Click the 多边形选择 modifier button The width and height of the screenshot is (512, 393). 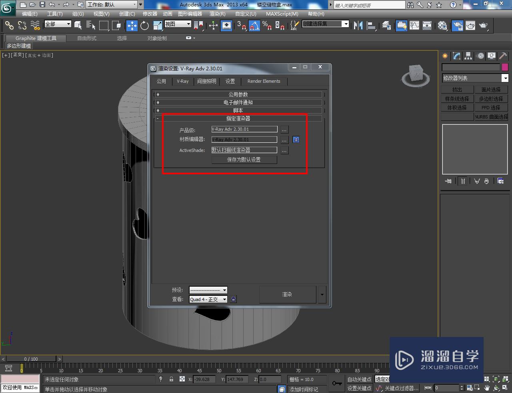point(491,99)
